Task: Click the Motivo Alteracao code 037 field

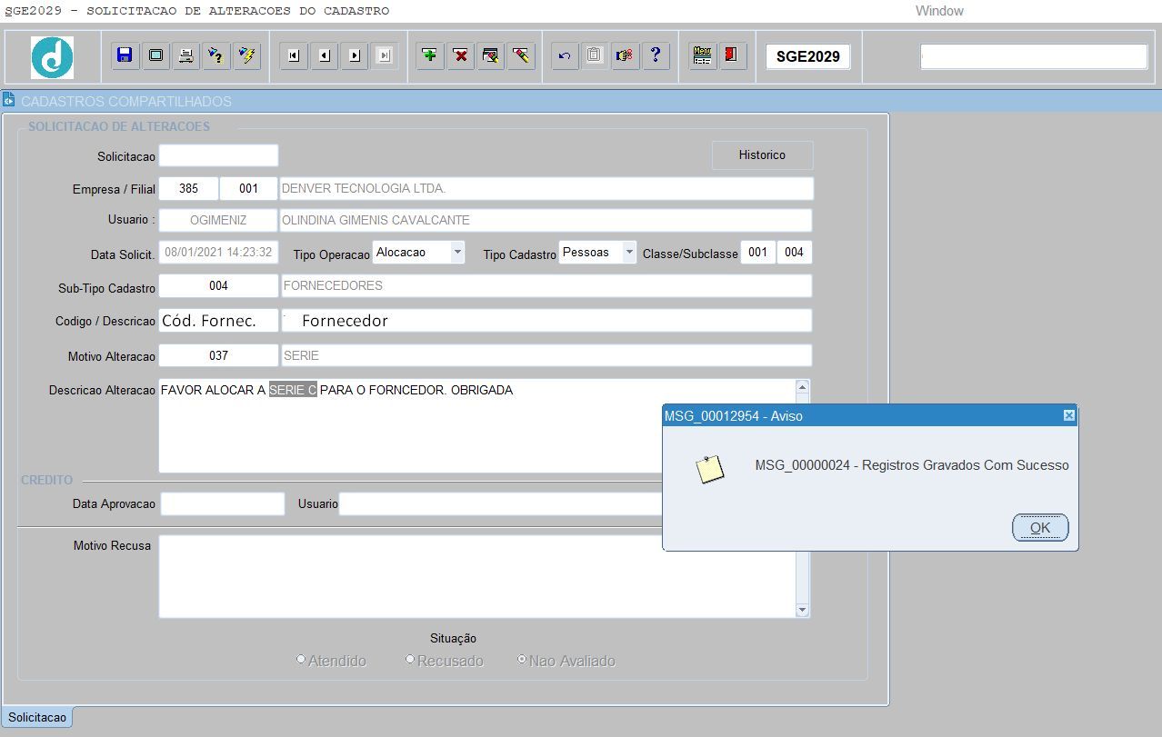Action: [x=218, y=355]
